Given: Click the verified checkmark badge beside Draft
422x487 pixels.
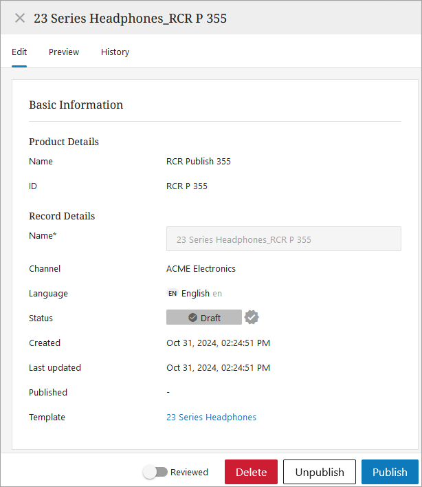Looking at the screenshot, I should pyautogui.click(x=252, y=317).
